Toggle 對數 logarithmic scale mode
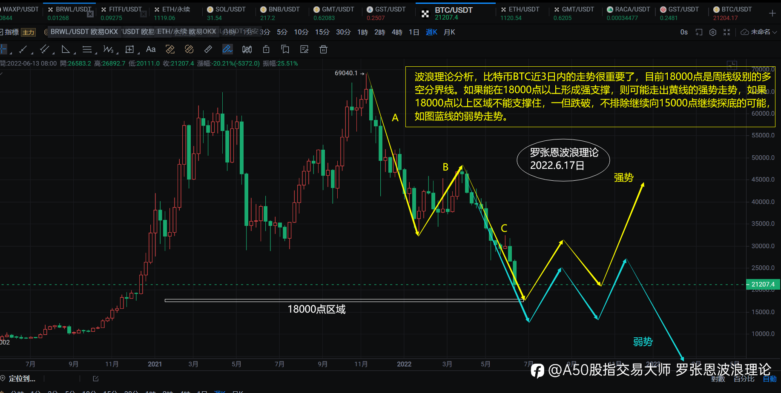The height and width of the screenshot is (393, 781). [x=718, y=379]
